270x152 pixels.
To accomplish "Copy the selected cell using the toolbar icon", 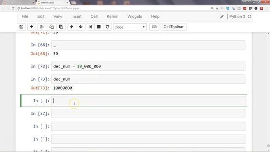I will (51, 27).
